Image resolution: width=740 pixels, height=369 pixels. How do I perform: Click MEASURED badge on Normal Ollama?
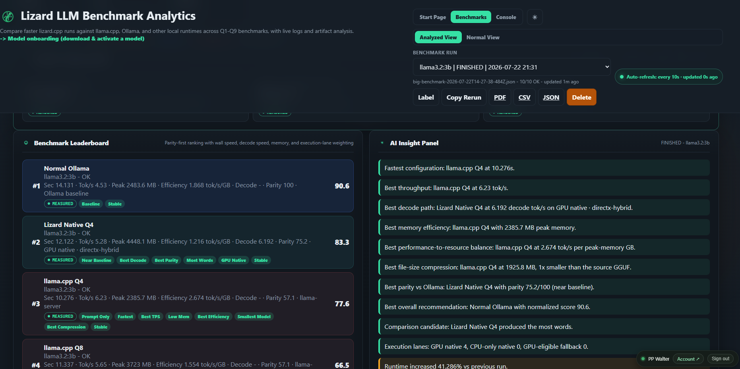[x=60, y=204]
